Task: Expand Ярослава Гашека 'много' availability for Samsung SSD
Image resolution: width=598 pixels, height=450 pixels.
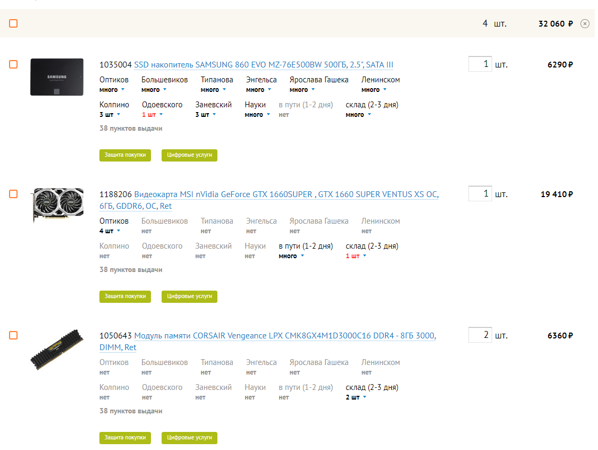Action: pyautogui.click(x=302, y=90)
